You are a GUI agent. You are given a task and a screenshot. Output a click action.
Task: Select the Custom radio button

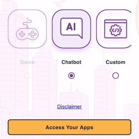(116, 76)
